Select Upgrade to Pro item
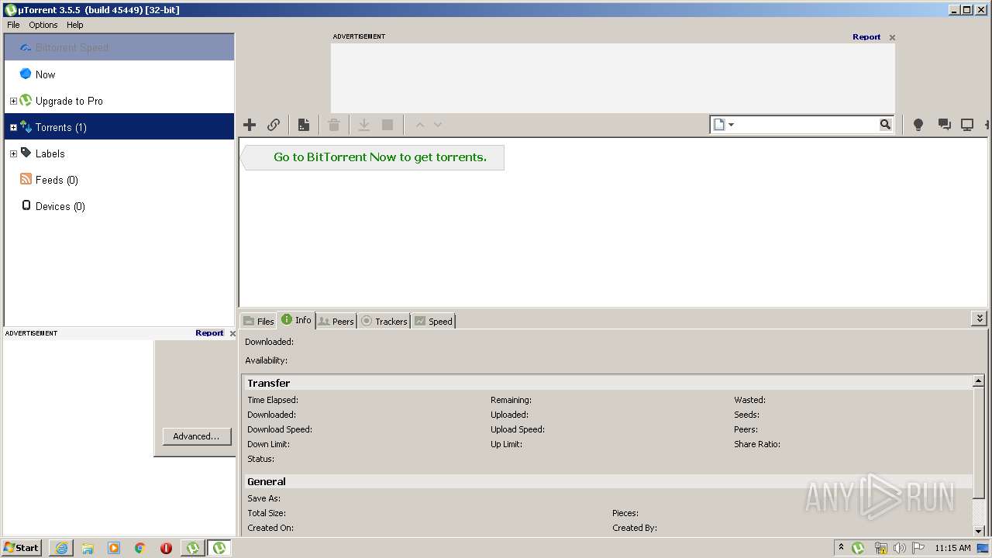992x558 pixels. [x=119, y=101]
